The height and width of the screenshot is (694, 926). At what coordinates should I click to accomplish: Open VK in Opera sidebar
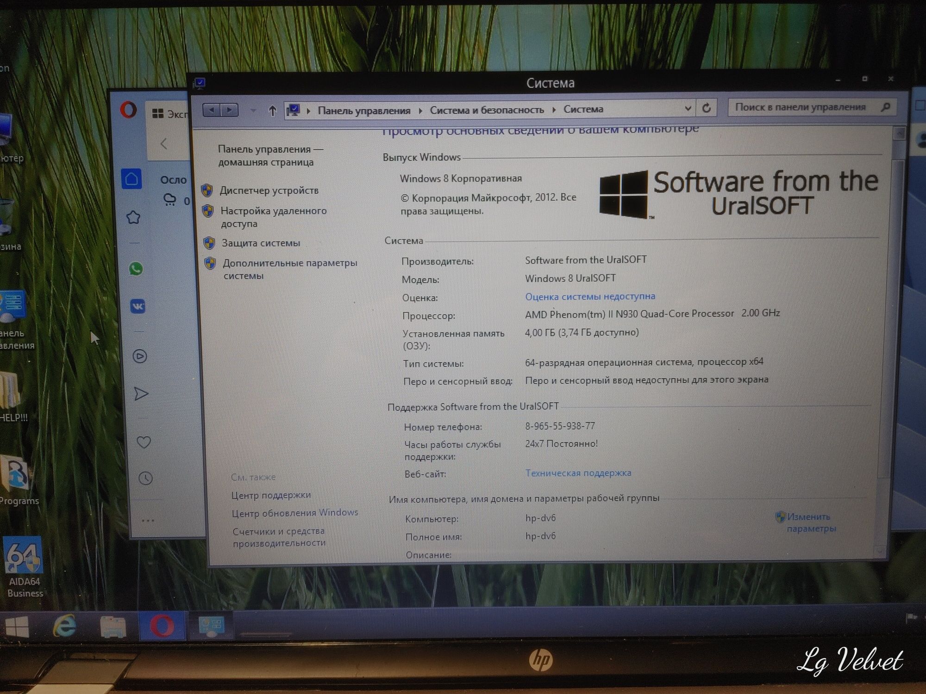tap(138, 306)
